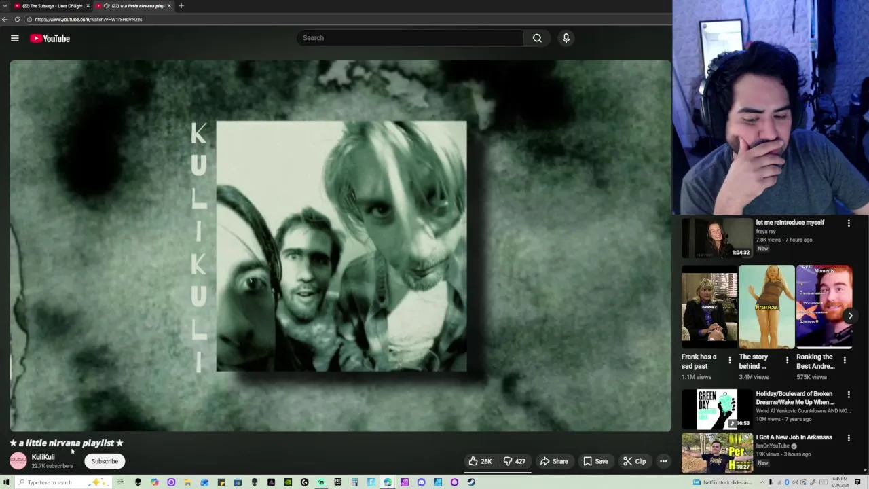This screenshot has width=869, height=489.
Task: Select the 'a little nirvana playlist' browser tab
Action: pos(132,6)
